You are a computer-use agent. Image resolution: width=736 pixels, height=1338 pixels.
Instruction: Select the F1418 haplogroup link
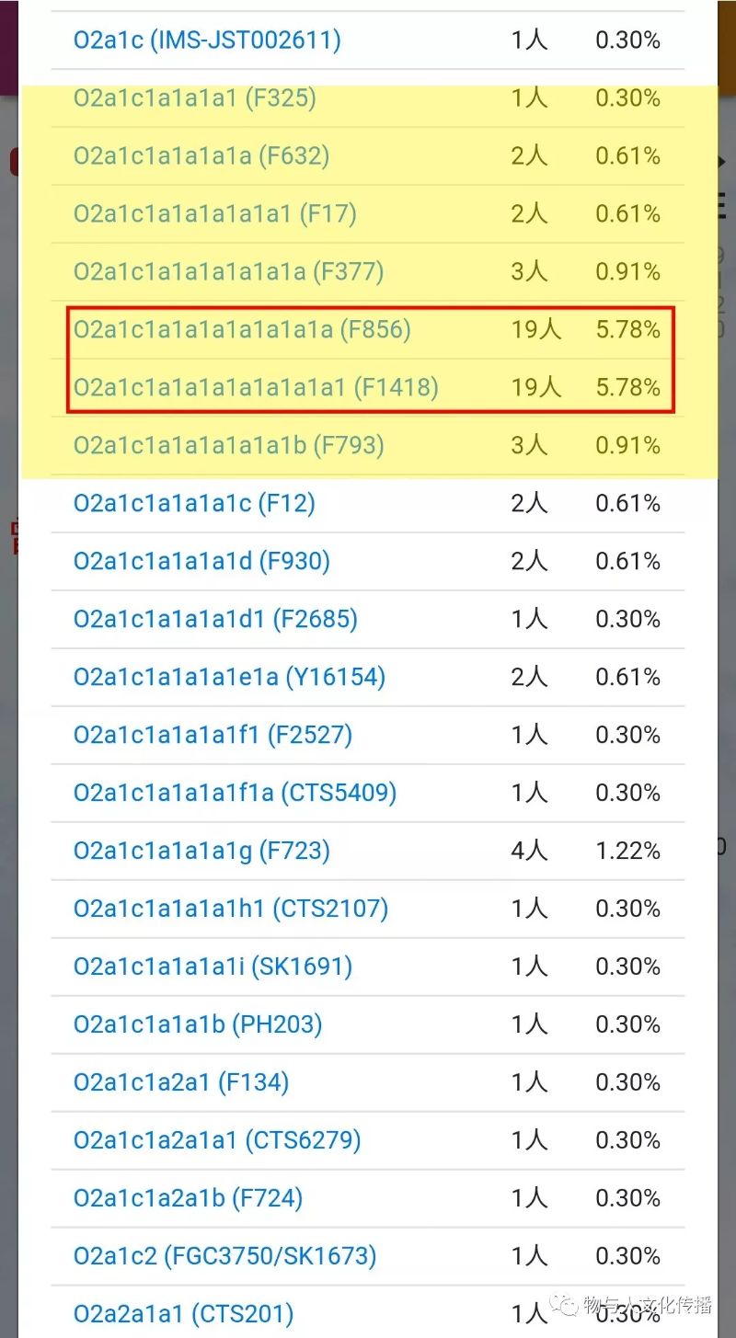point(257,388)
